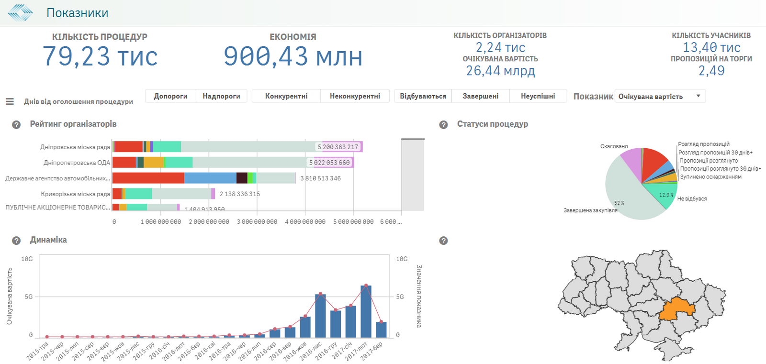766x364 pixels.
Task: Toggle the Конкурентні filter
Action: (286, 96)
